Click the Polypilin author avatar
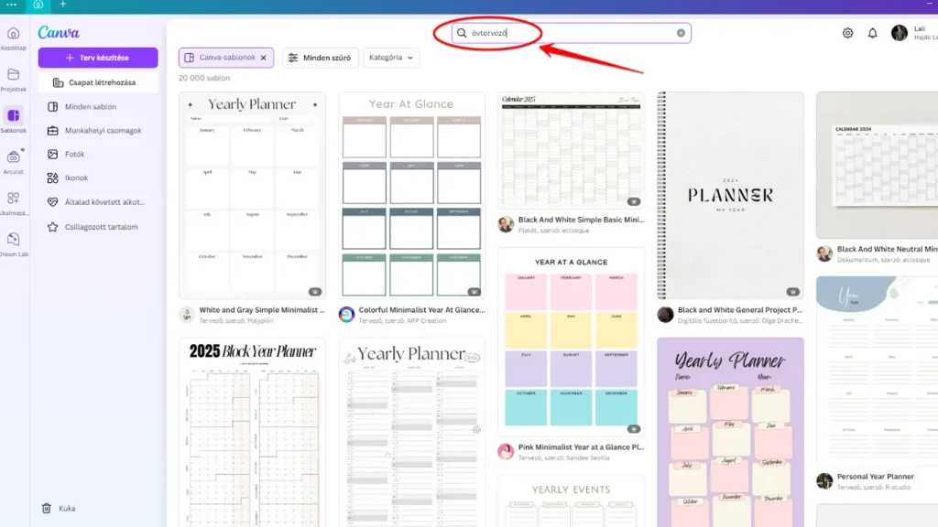The height and width of the screenshot is (527, 938). (187, 315)
